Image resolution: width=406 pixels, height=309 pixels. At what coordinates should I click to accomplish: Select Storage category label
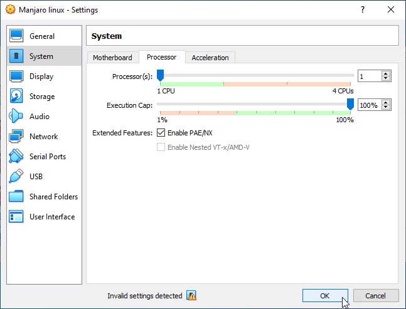(x=42, y=97)
